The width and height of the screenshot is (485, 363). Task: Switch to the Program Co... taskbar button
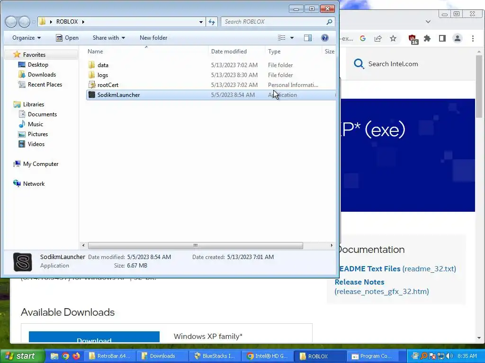[x=372, y=356]
